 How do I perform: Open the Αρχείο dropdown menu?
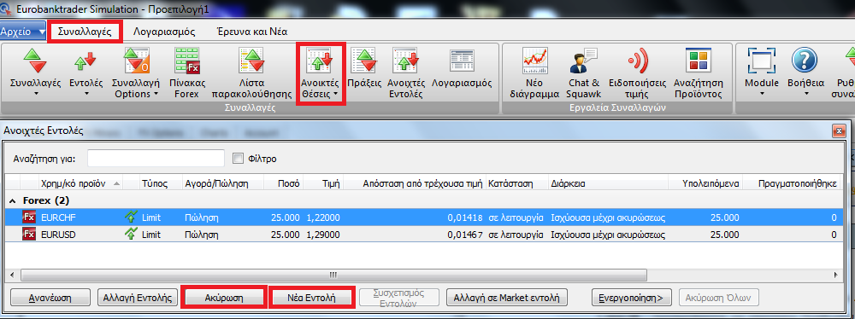[23, 32]
